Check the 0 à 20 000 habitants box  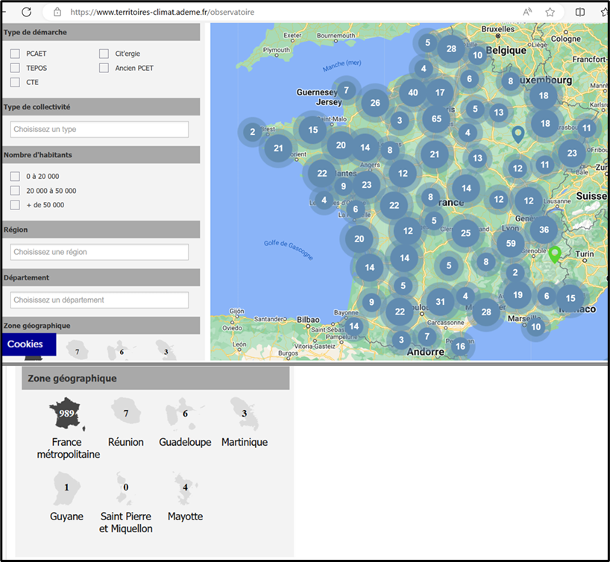coord(15,177)
